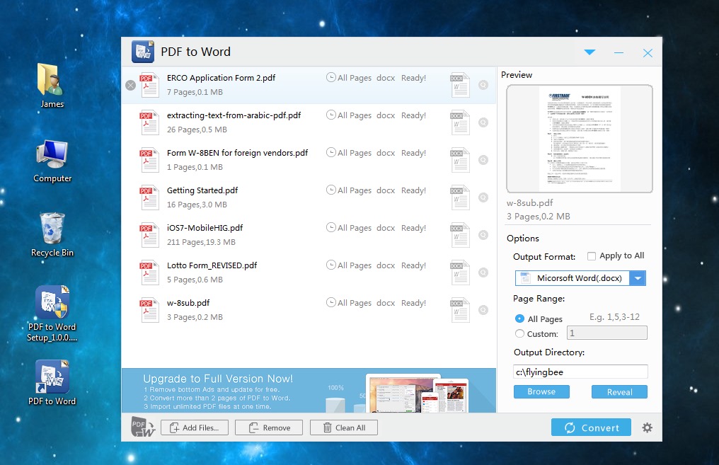Click the Convert button
The width and height of the screenshot is (719, 465).
coord(591,427)
